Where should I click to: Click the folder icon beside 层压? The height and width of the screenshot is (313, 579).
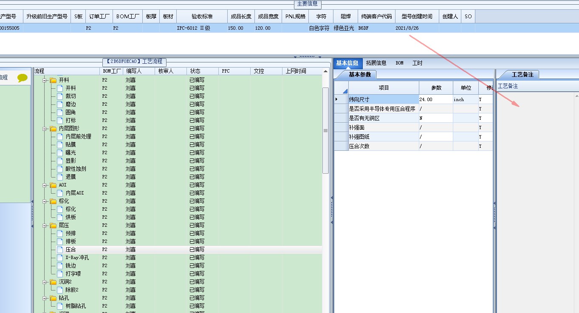[53, 225]
